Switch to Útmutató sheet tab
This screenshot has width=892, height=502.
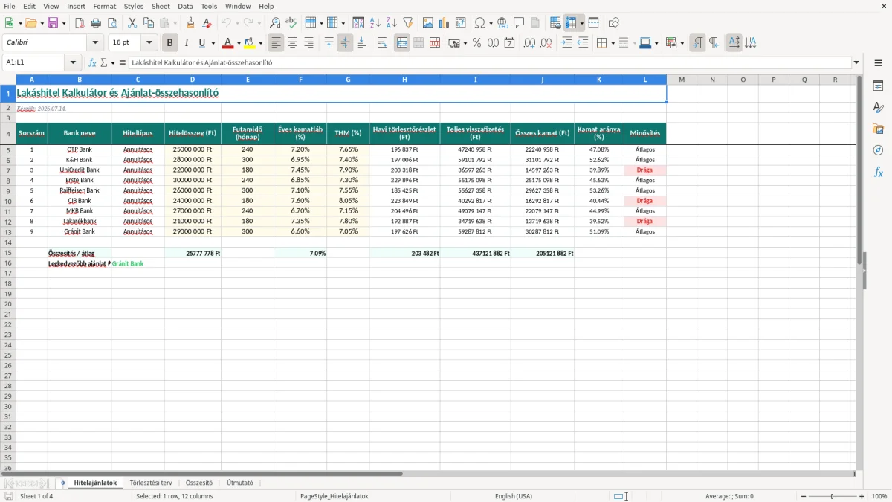point(240,483)
